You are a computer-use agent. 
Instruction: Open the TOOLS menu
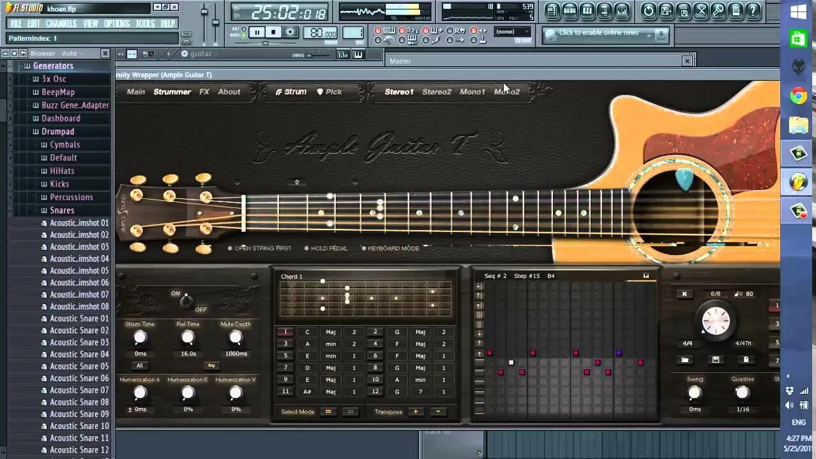(145, 24)
